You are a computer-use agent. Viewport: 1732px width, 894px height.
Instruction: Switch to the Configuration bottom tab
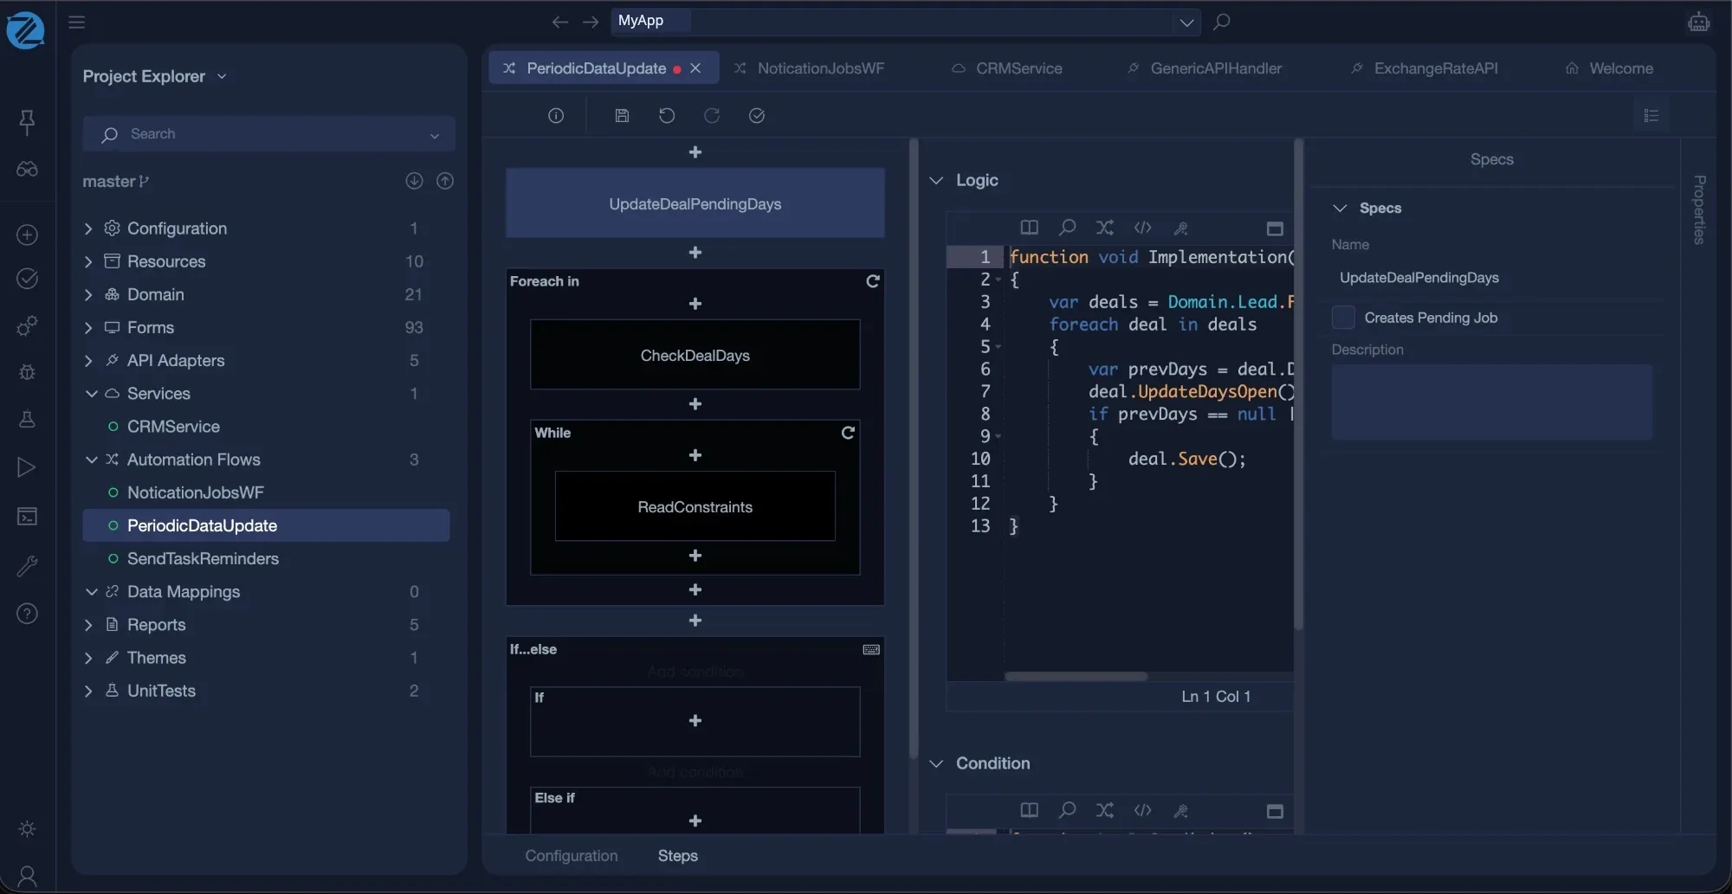pyautogui.click(x=572, y=856)
